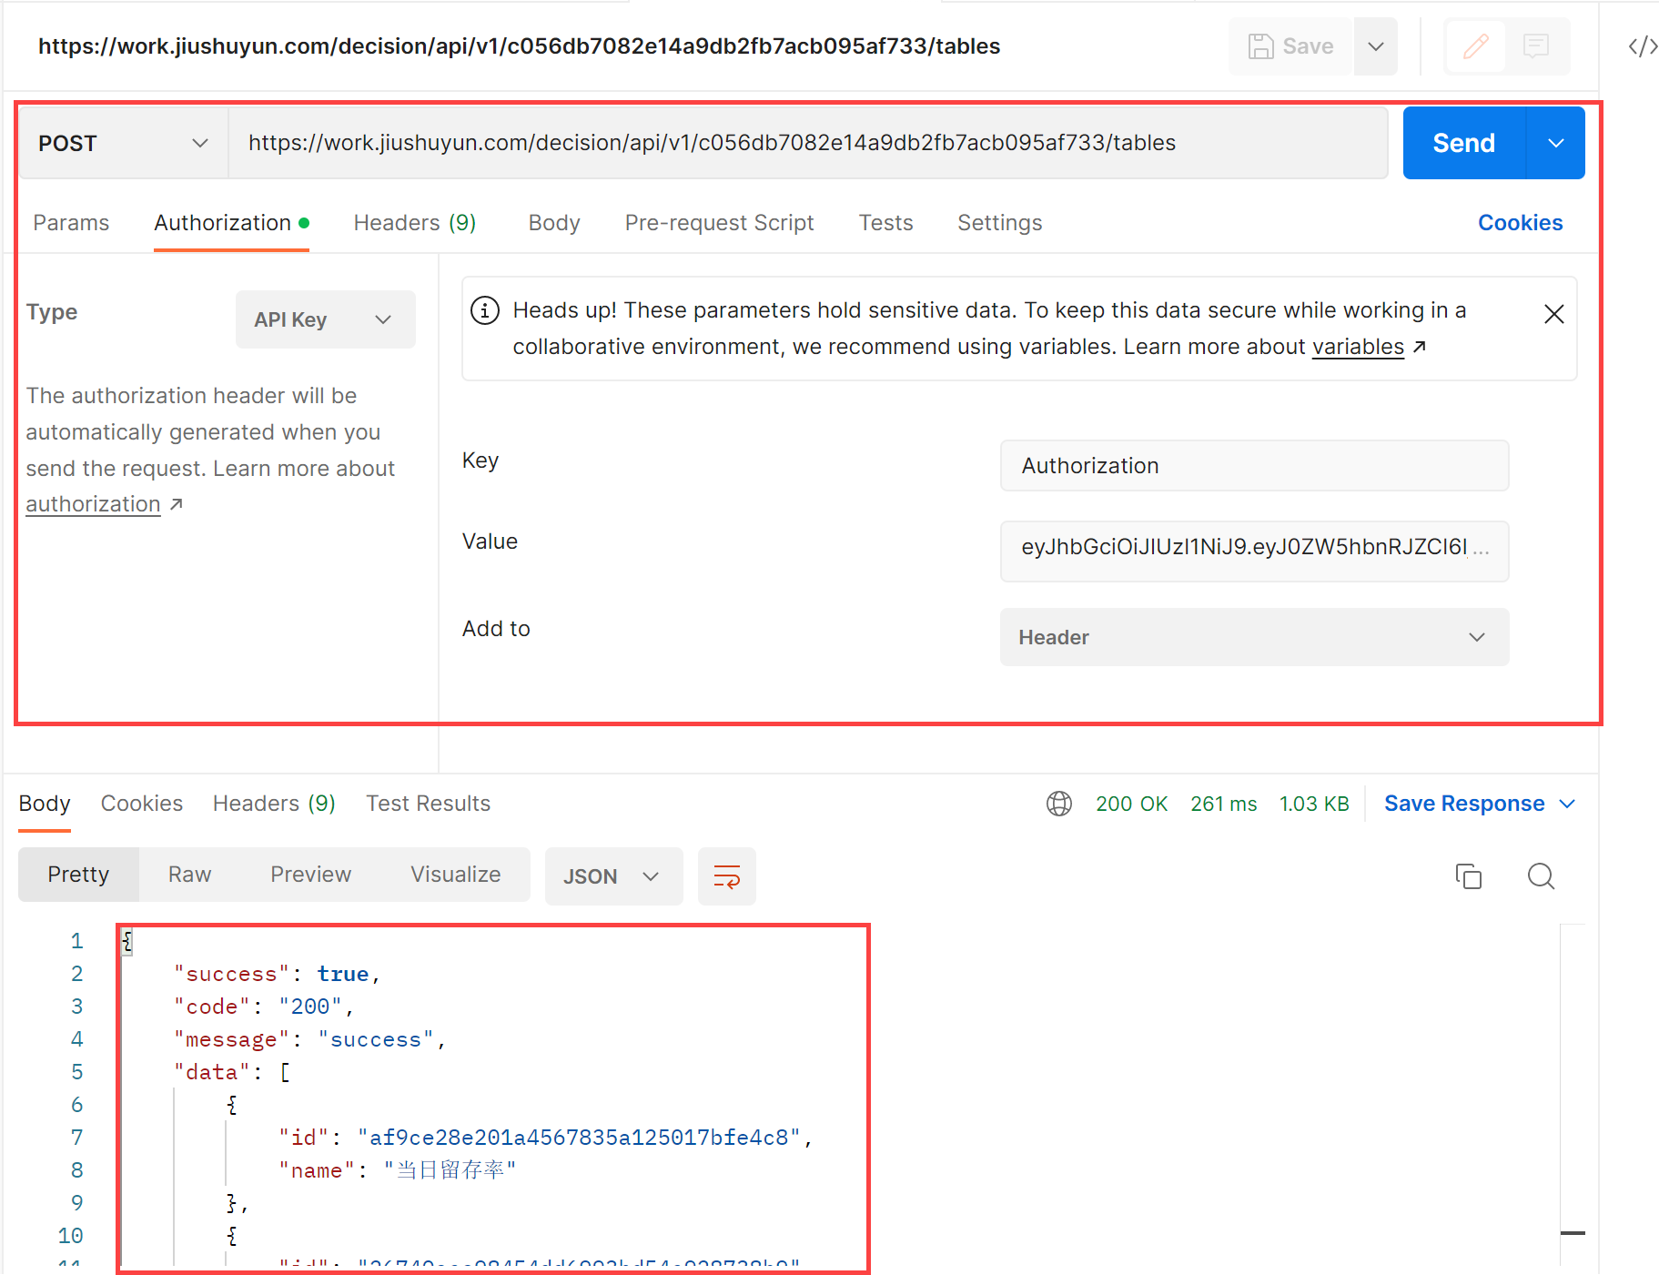1659x1275 pixels.
Task: Open the code snippet panel icon
Action: (1642, 46)
